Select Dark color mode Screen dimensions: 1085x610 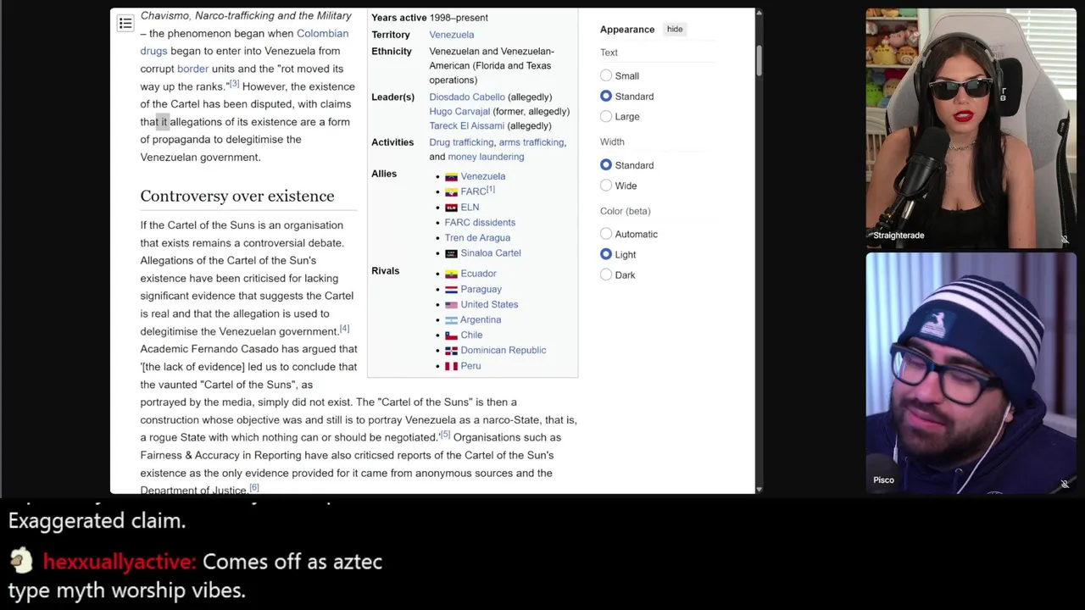coord(606,274)
